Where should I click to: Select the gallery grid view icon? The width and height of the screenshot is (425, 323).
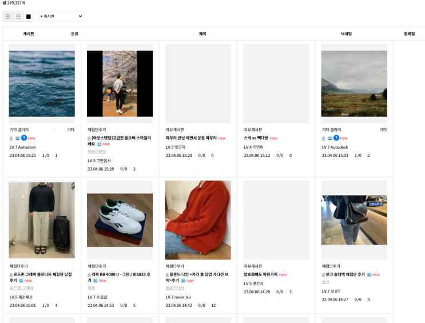29,17
